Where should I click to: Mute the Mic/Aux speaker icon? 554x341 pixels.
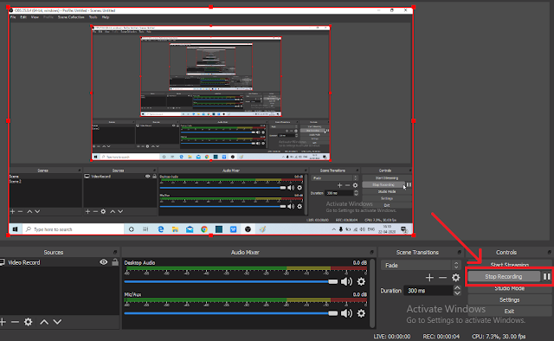[x=346, y=313]
